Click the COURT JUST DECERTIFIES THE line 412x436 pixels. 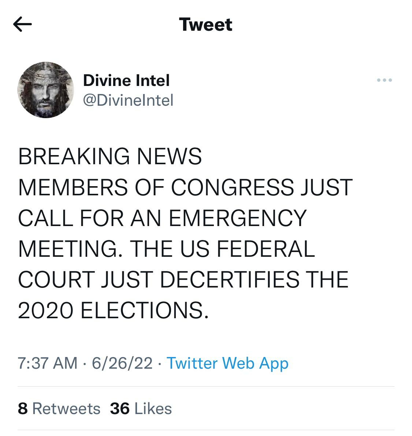point(183,279)
